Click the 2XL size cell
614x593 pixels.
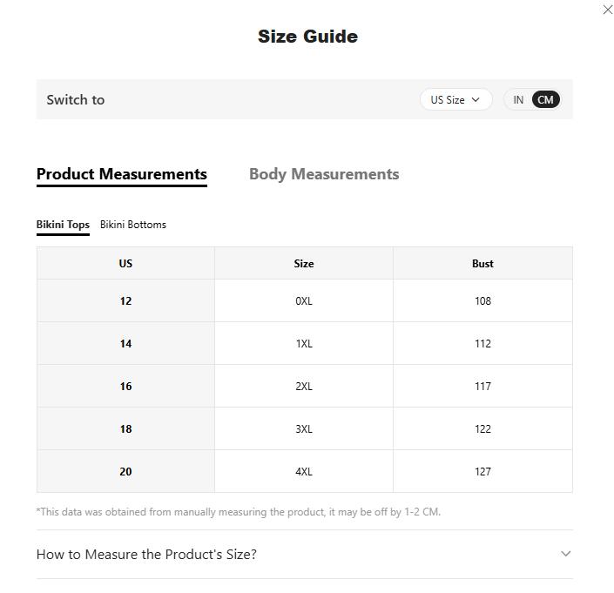304,387
